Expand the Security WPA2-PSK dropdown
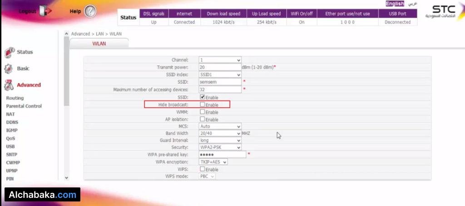The image size is (465, 206). (x=220, y=148)
